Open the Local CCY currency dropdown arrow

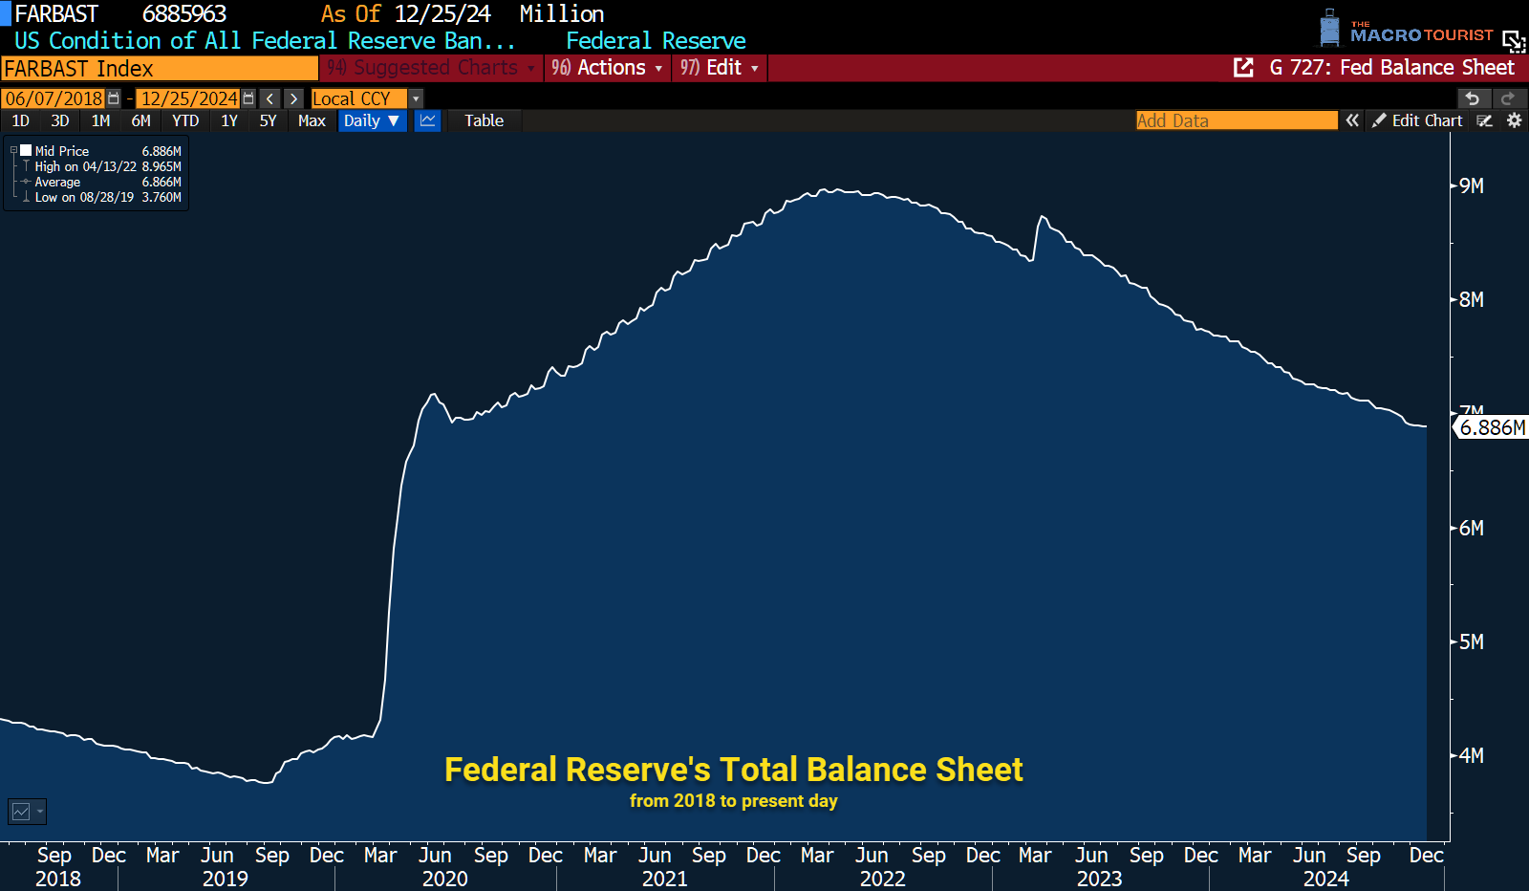click(416, 98)
